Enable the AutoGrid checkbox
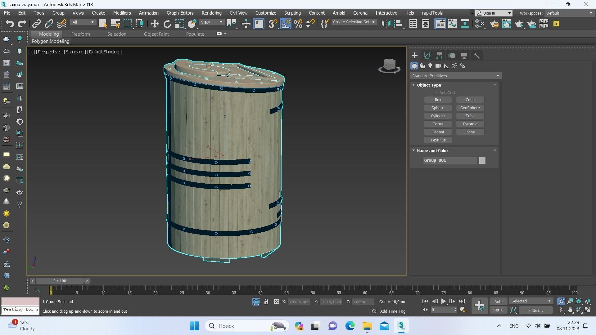The image size is (596, 335). 436,92
